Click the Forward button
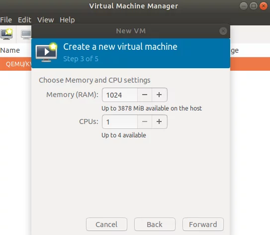The height and width of the screenshot is (235, 270). point(203,225)
